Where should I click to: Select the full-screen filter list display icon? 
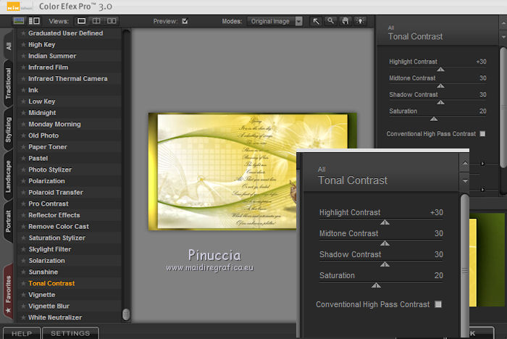[x=19, y=21]
